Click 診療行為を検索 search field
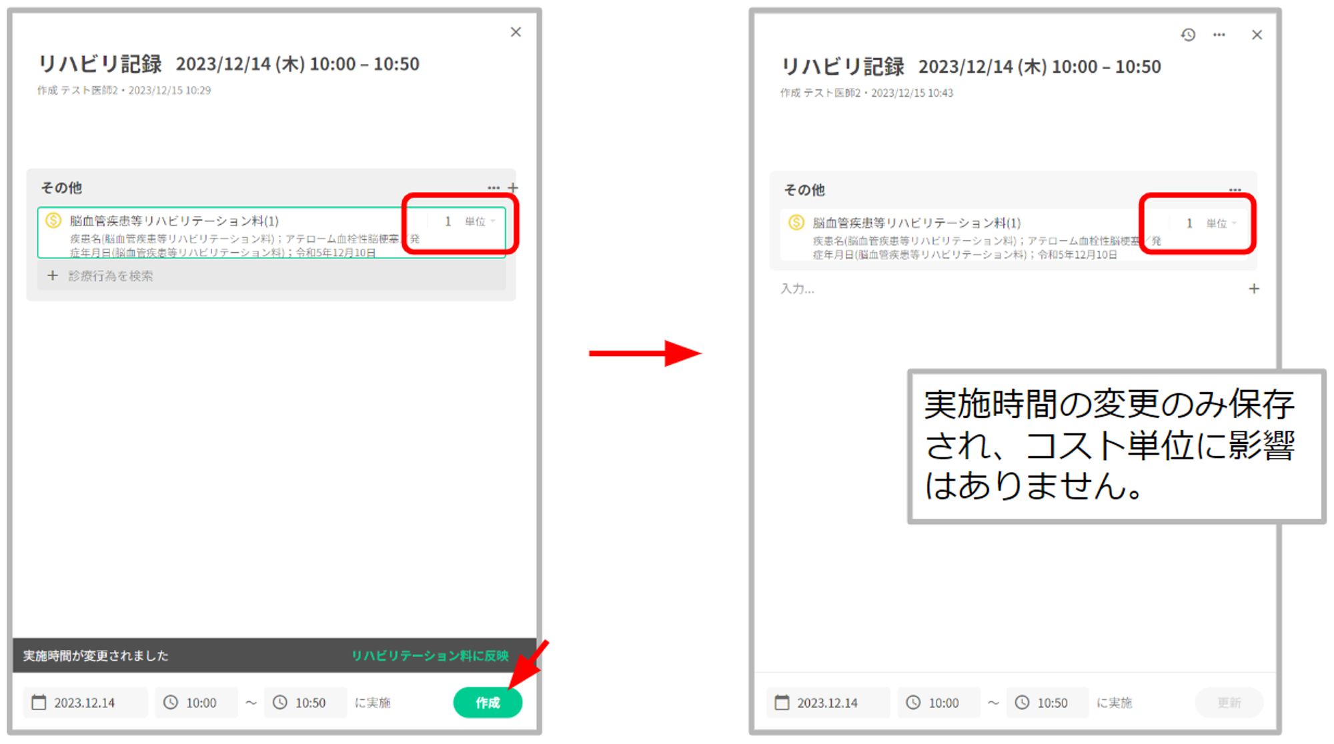Screen dimensions: 1334x744 pyautogui.click(x=111, y=276)
